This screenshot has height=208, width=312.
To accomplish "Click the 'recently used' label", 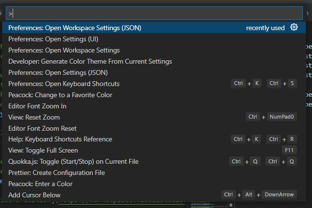I will click(265, 28).
